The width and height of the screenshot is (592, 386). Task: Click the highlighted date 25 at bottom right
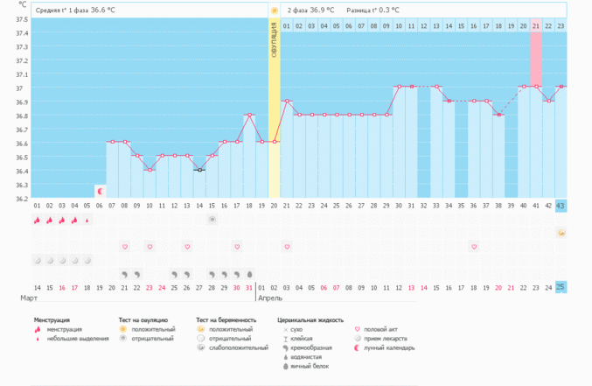pyautogui.click(x=561, y=287)
